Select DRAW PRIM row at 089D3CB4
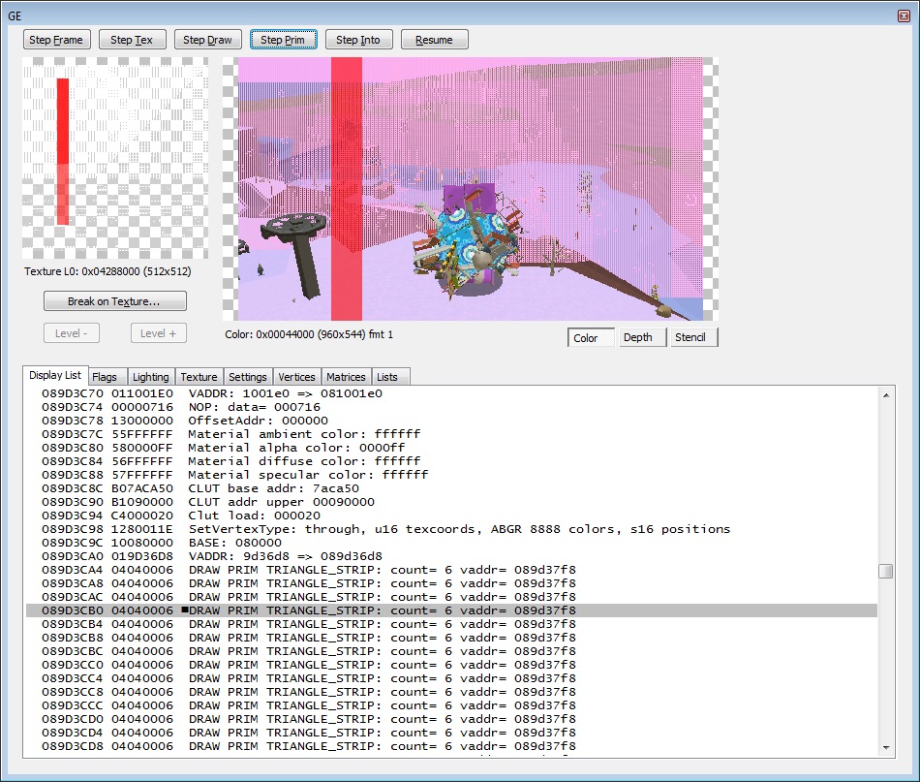 click(452, 624)
